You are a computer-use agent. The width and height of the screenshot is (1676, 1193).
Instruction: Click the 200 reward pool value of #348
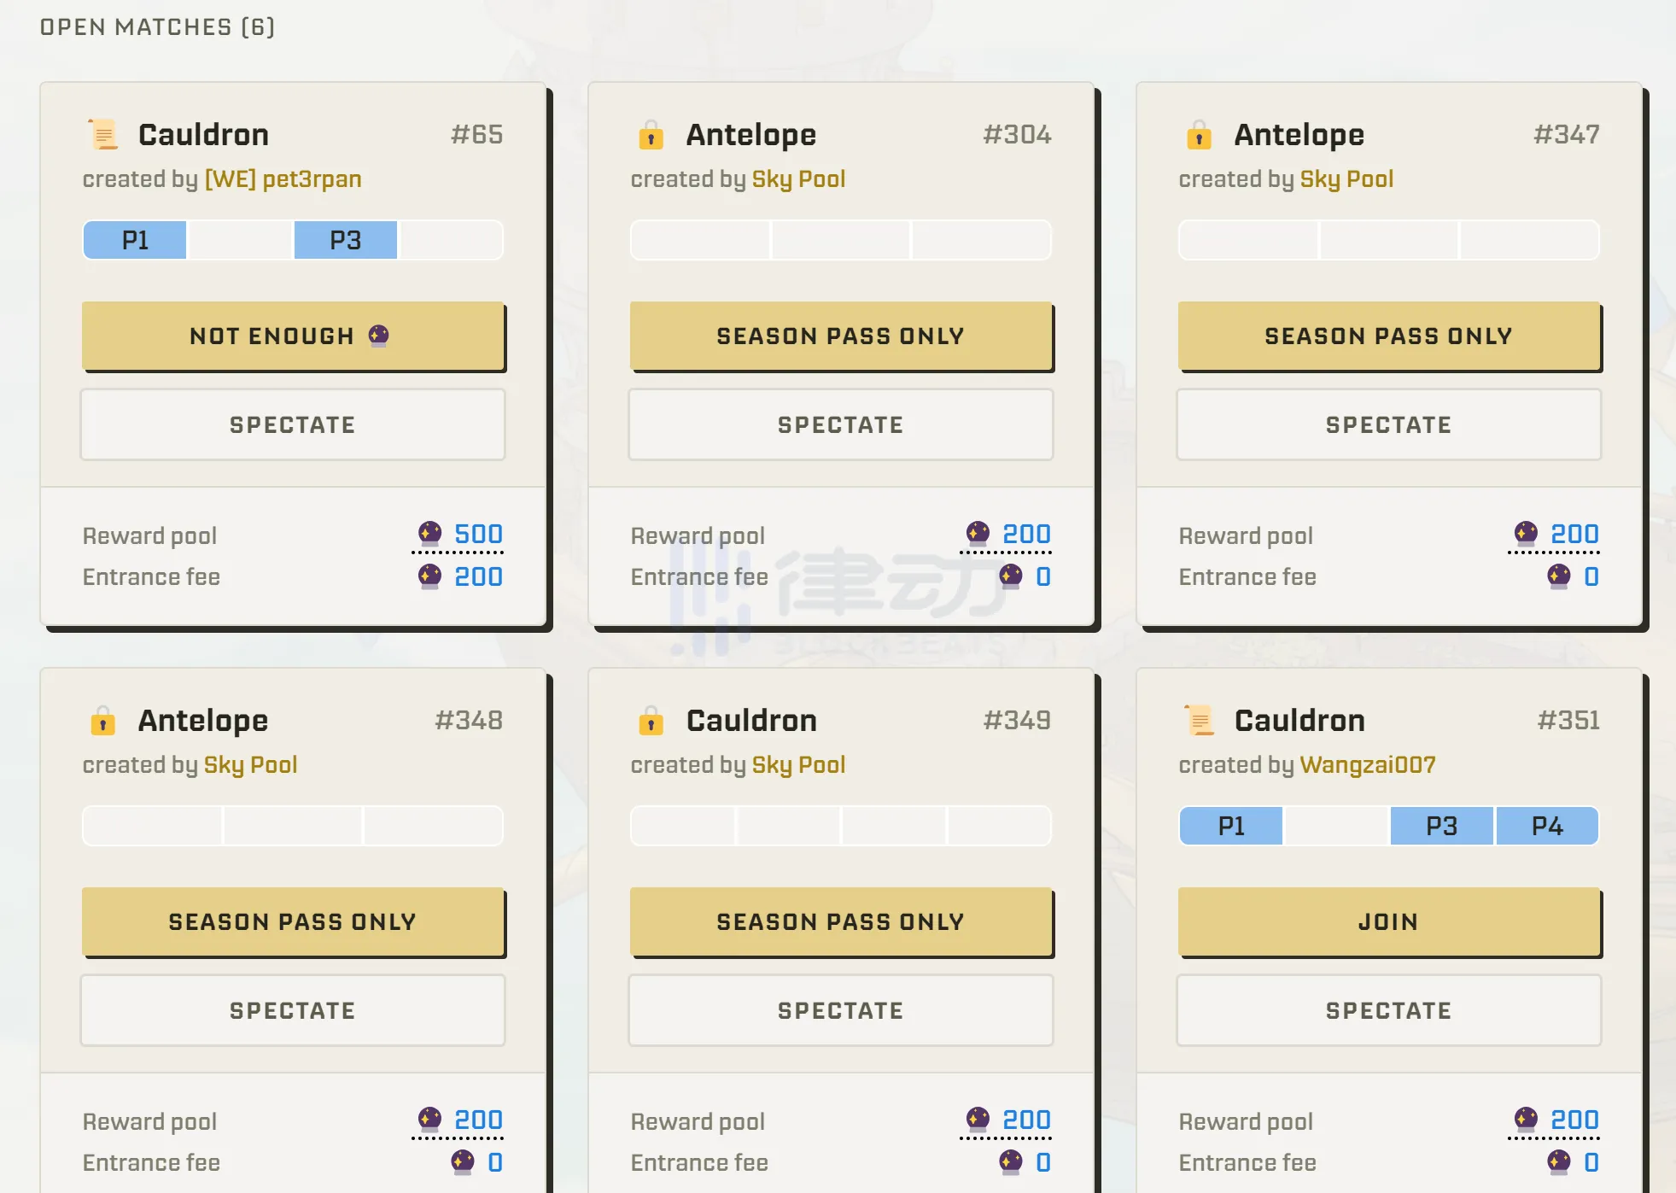pos(478,1120)
